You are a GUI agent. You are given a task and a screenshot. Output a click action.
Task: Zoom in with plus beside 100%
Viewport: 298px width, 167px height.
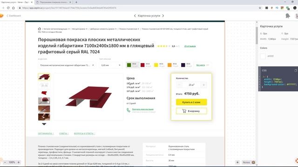tap(19, 162)
